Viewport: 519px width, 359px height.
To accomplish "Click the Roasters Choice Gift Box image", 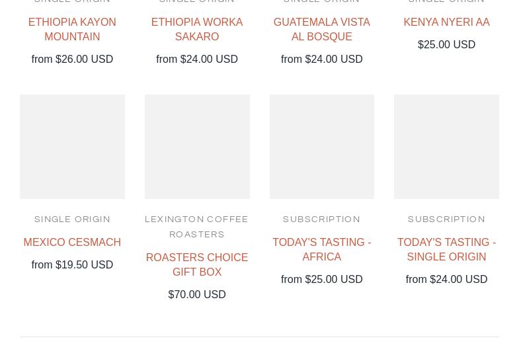I will pos(197,146).
